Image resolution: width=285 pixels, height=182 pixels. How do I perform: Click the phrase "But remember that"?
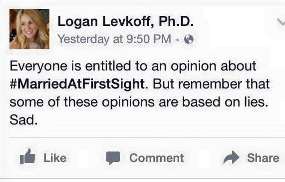point(211,84)
